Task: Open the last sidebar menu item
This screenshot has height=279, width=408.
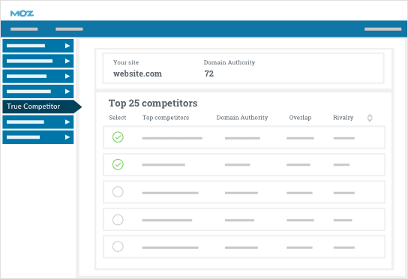Action: point(38,137)
